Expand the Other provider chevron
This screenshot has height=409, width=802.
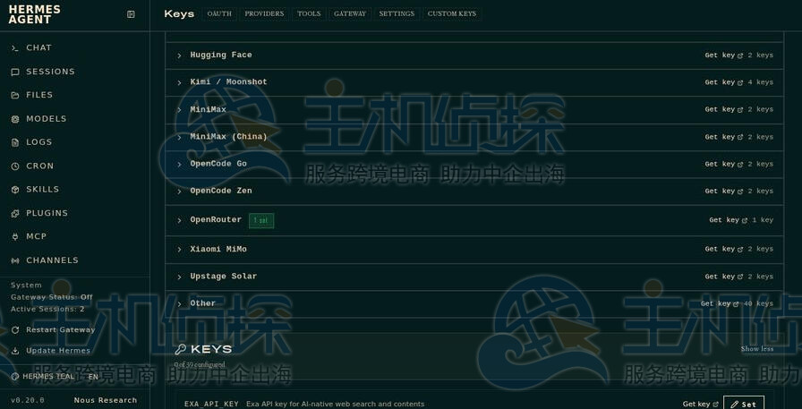click(179, 304)
